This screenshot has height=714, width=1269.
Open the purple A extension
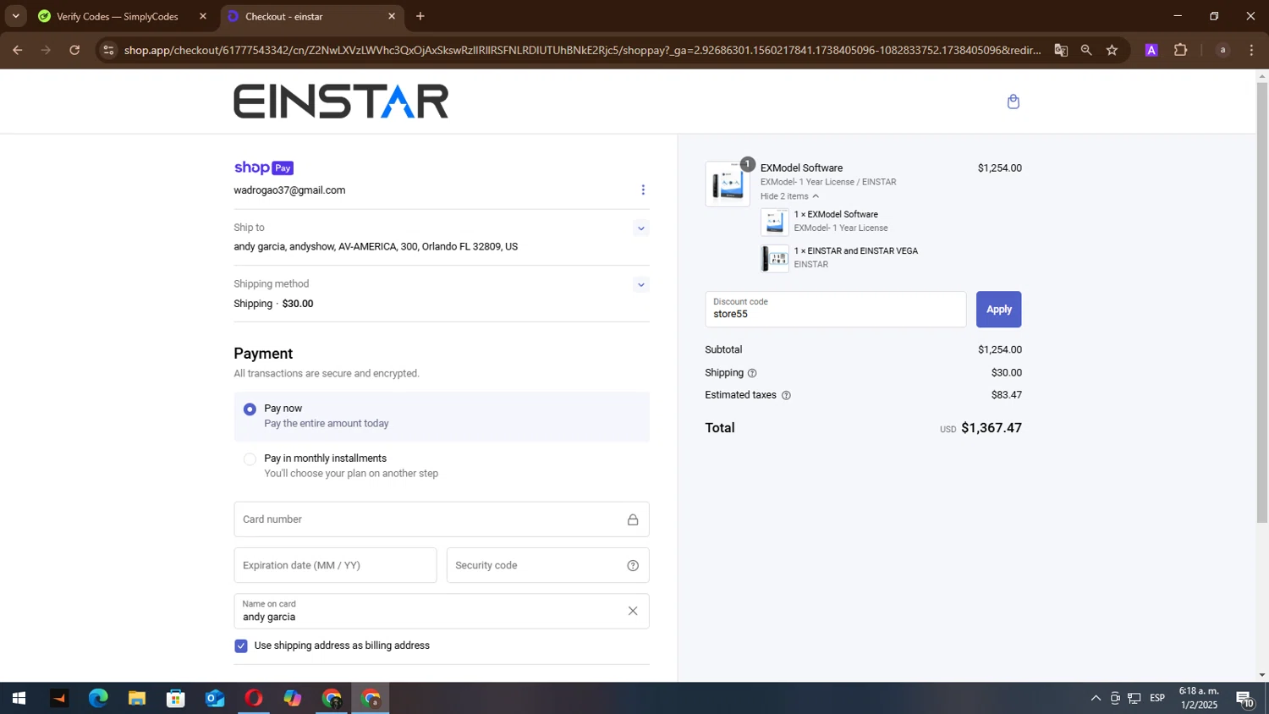click(x=1151, y=50)
